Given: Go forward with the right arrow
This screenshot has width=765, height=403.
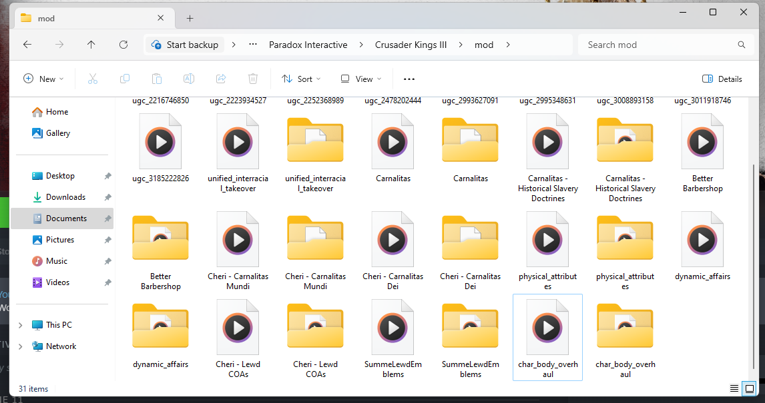Looking at the screenshot, I should pos(59,45).
